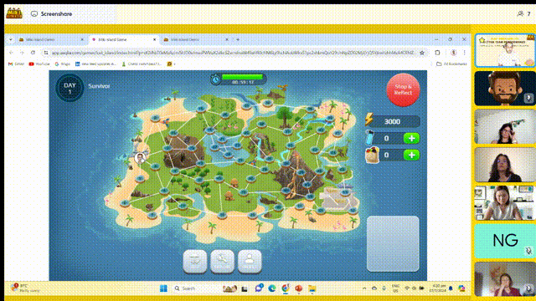
Task: Click the lightning energy icon
Action: (368, 120)
